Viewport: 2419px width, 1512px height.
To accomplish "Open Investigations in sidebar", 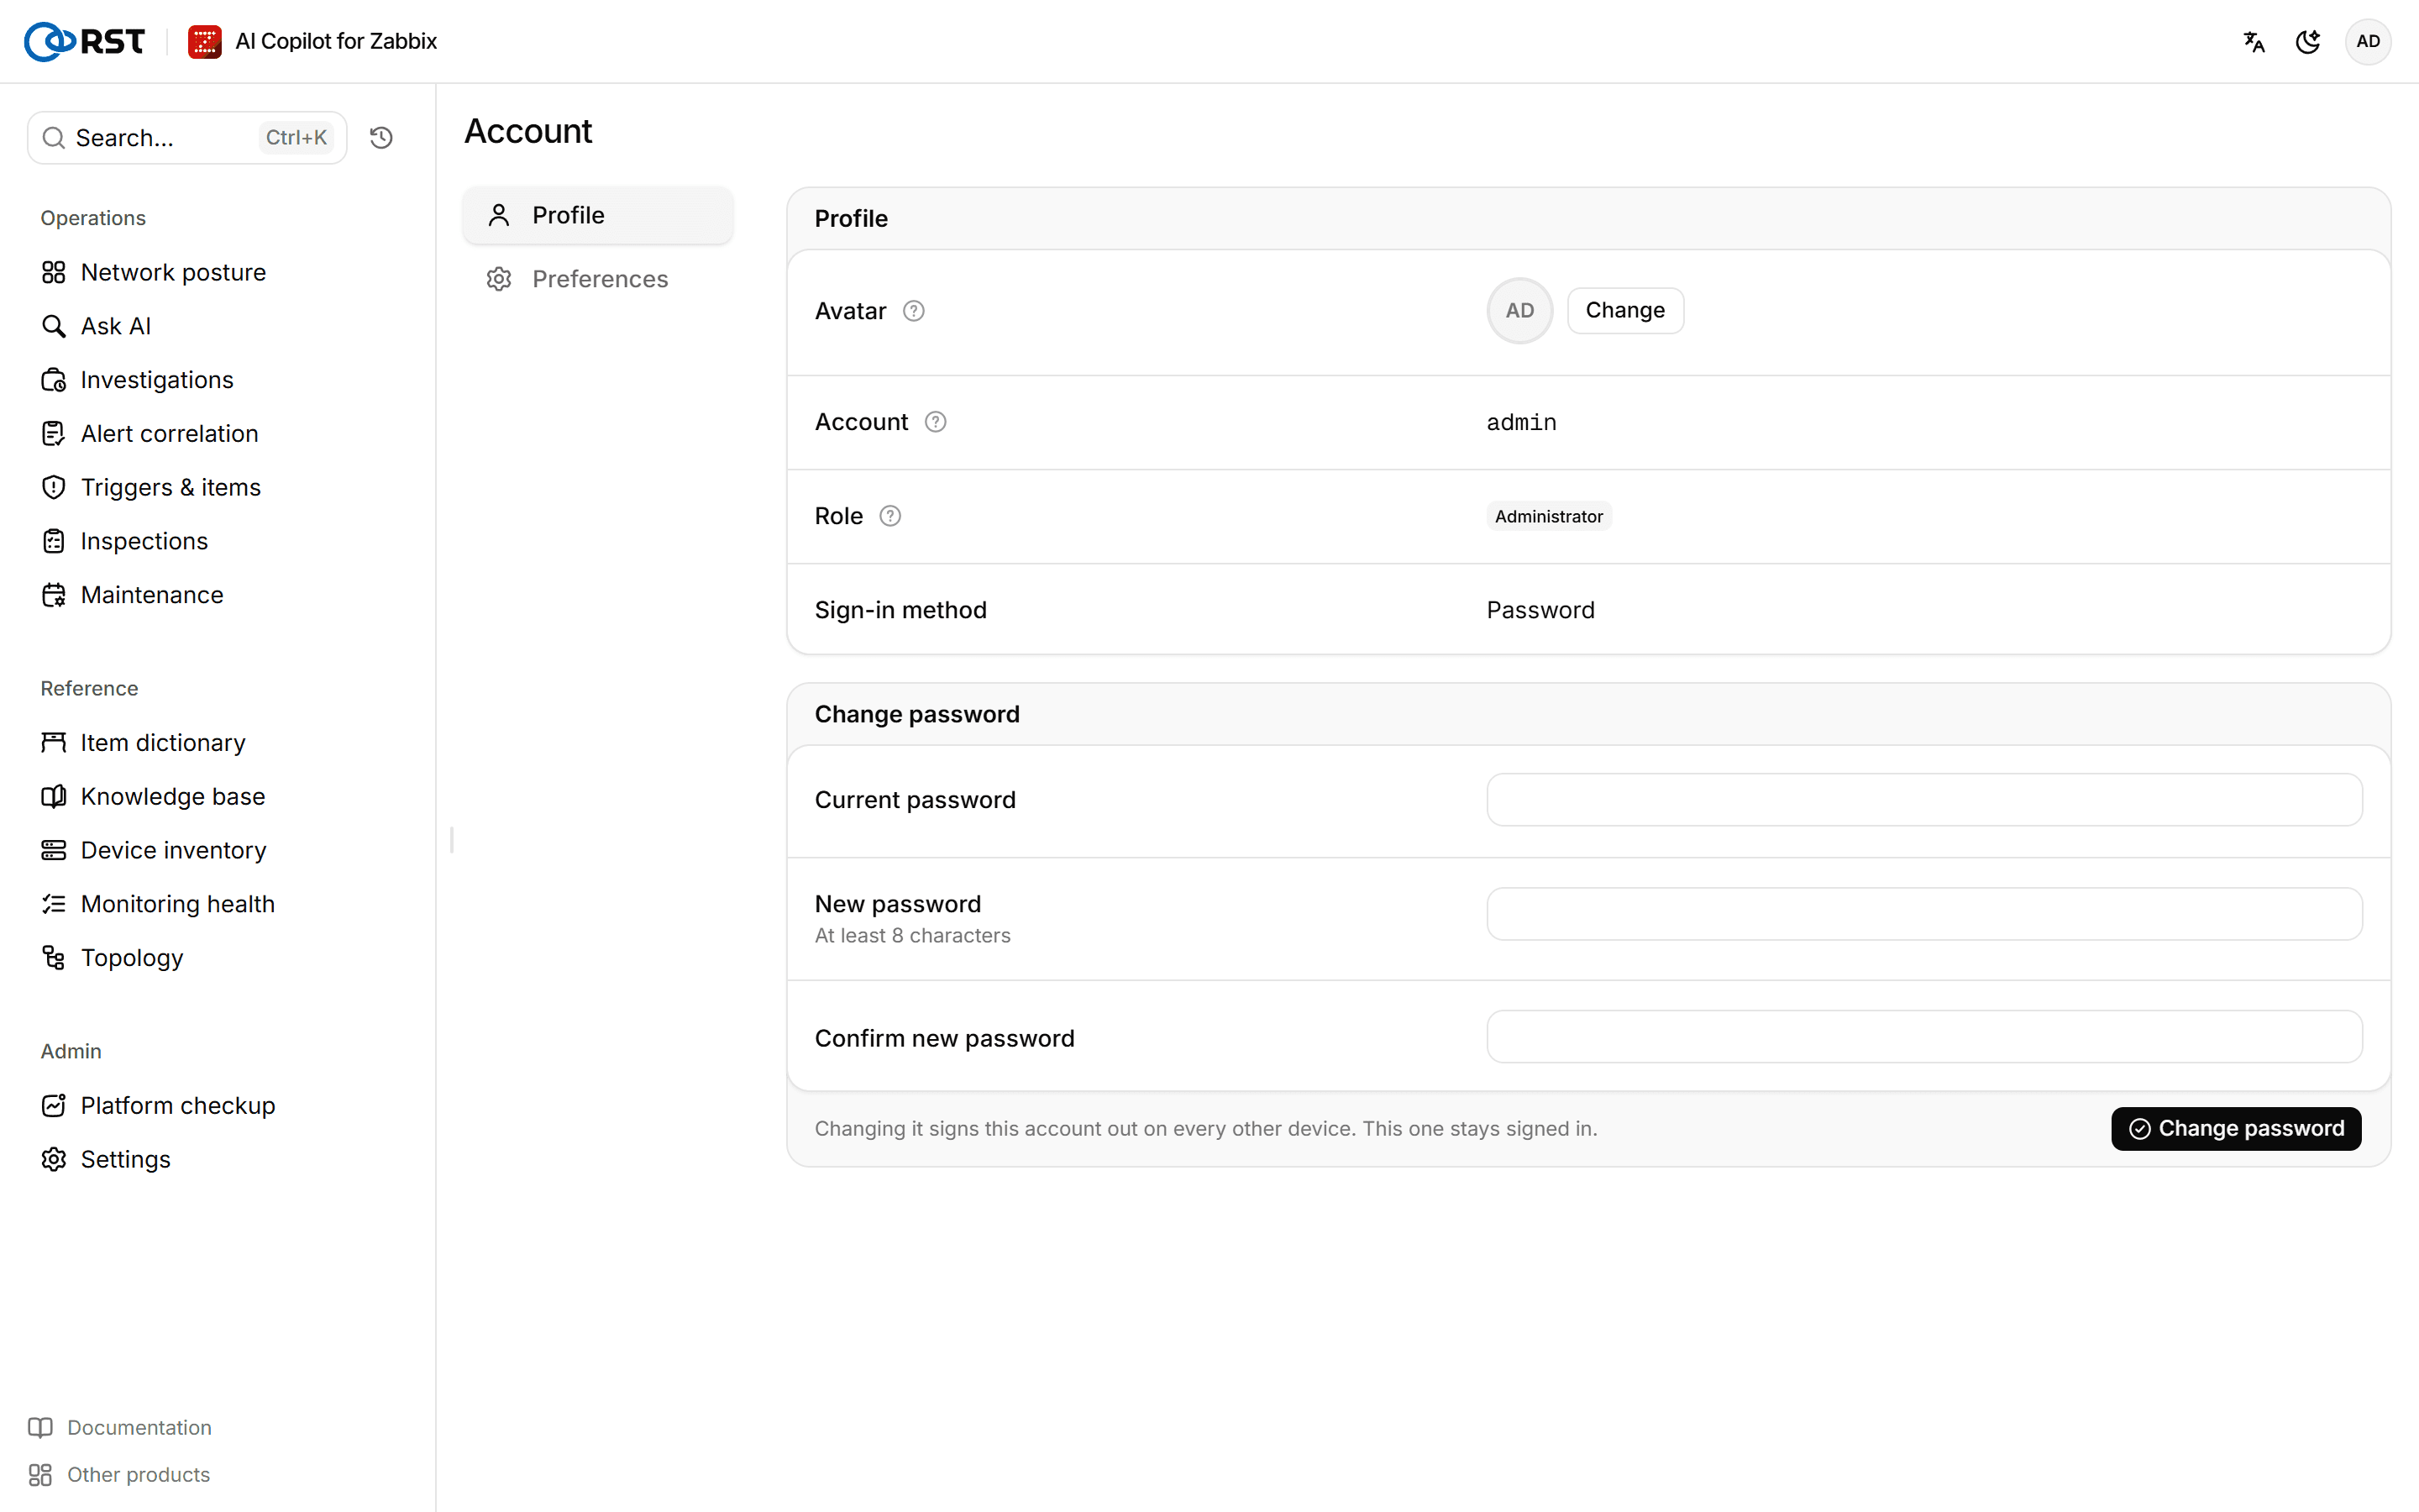I will [217, 380].
